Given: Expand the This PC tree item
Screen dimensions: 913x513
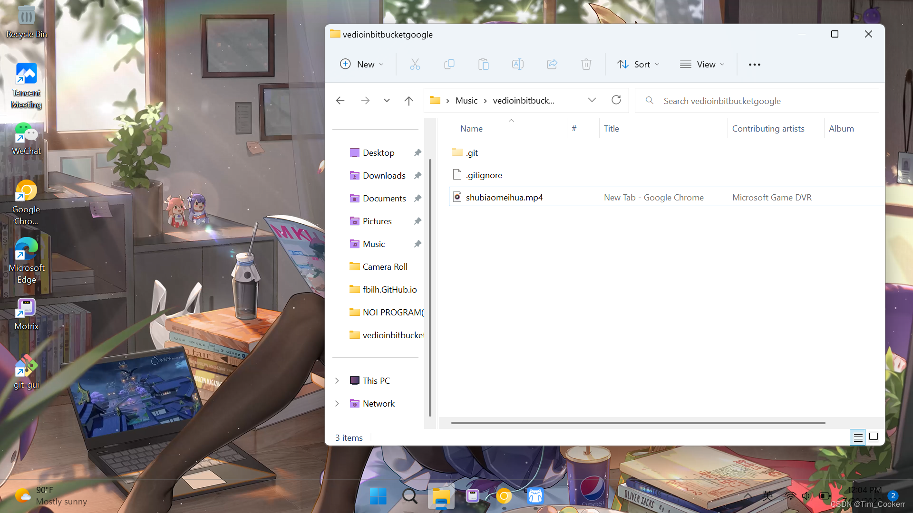Looking at the screenshot, I should [x=337, y=380].
